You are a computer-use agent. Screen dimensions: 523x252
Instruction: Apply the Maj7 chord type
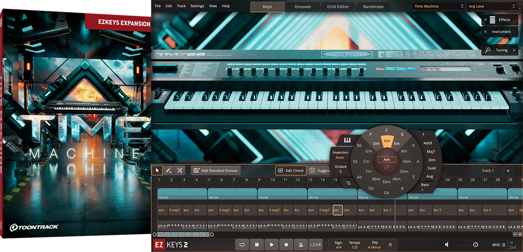431,151
